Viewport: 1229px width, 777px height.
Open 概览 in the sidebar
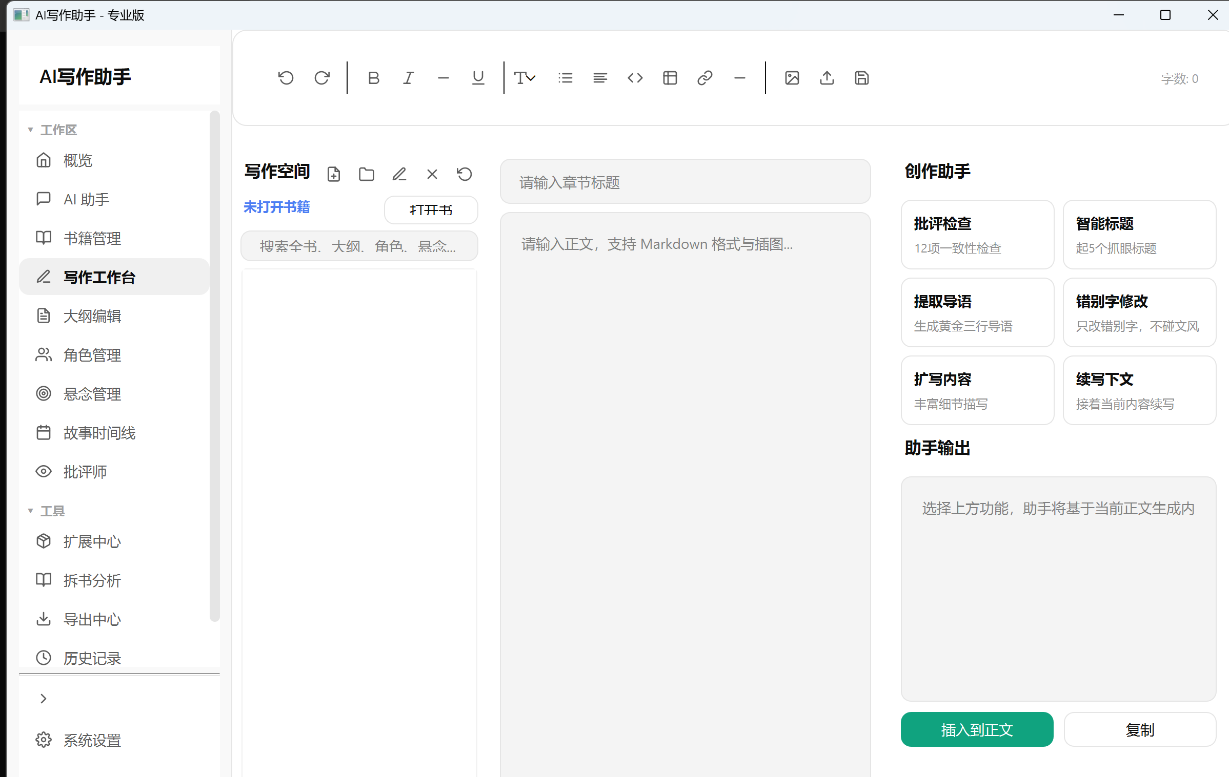click(114, 160)
